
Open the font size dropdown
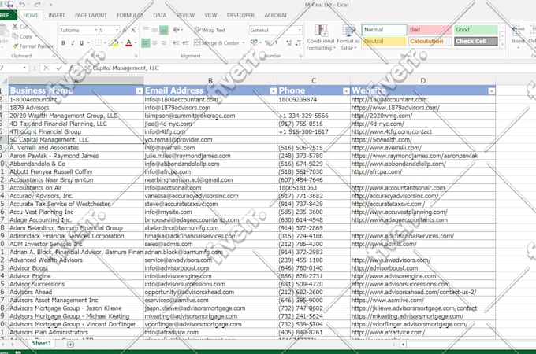(x=117, y=31)
